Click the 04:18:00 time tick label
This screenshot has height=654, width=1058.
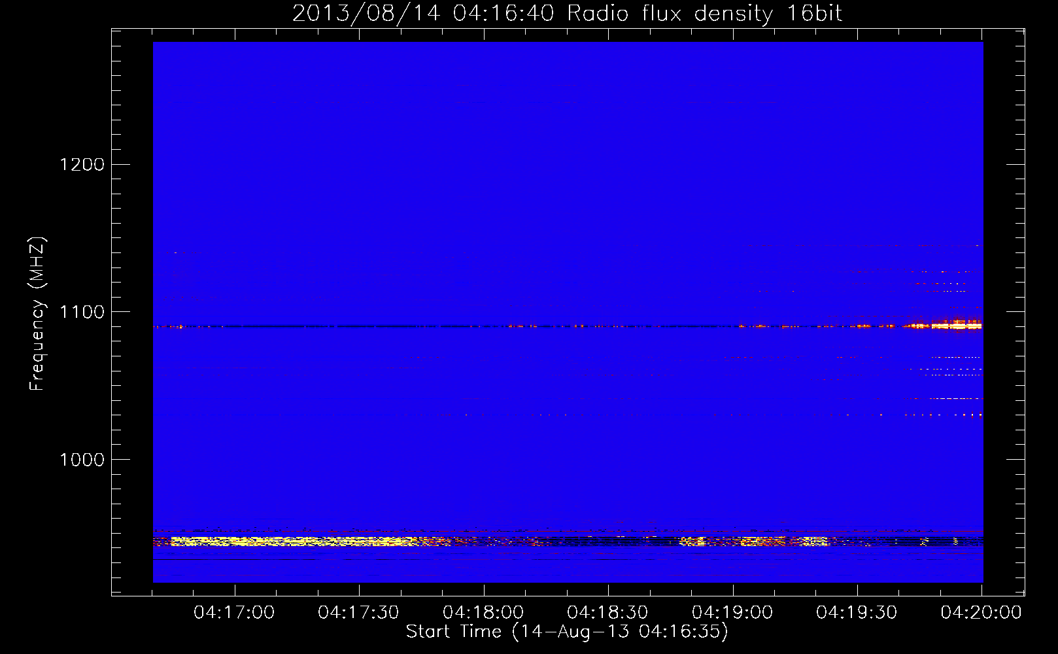click(483, 613)
